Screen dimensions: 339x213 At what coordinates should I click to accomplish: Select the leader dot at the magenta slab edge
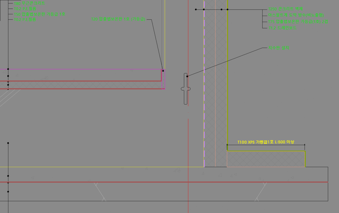163,71
